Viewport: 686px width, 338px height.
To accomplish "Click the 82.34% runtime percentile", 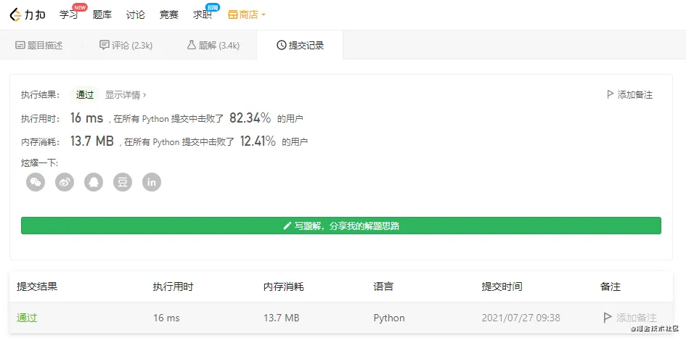I will [250, 118].
